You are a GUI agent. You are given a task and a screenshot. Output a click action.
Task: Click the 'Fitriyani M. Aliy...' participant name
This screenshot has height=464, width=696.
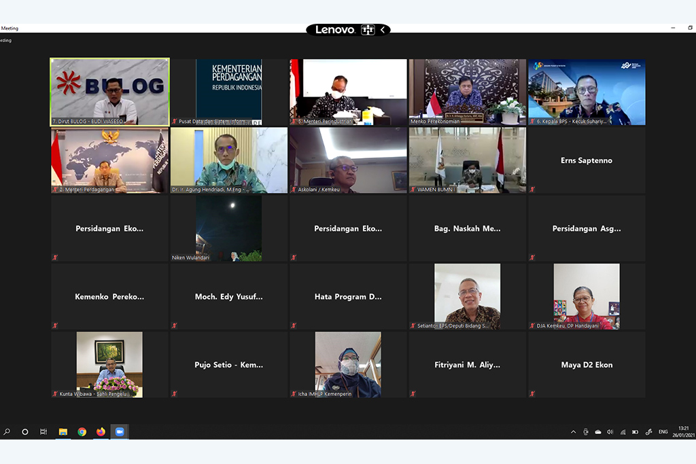coord(468,365)
